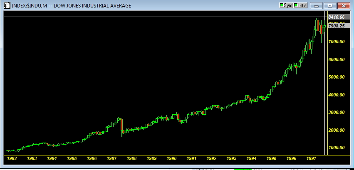Image resolution: width=354 pixels, height=170 pixels.
Task: Click the 5000.00 price axis label
Action: (336, 77)
